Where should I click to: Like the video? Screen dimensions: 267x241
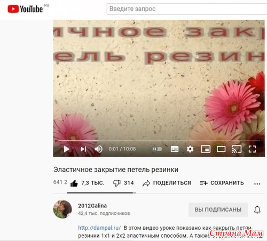point(74,183)
